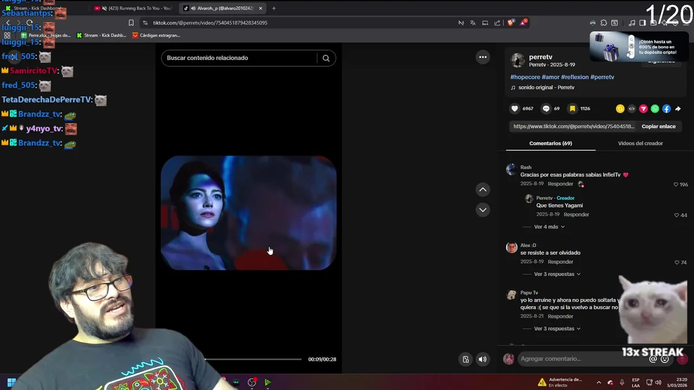This screenshot has width=694, height=390.
Task: Open 'sonido original - Perretv' sound link
Action: [546, 87]
